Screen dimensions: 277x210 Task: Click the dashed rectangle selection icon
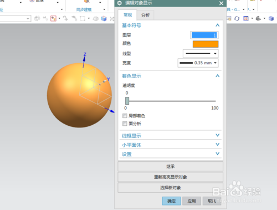[83, 18]
